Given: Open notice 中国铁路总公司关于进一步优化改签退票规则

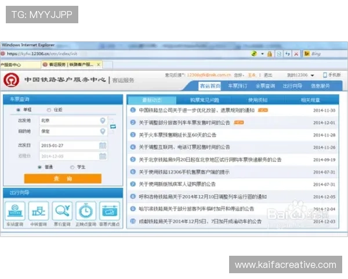Looking at the screenshot, I should click(197, 110).
